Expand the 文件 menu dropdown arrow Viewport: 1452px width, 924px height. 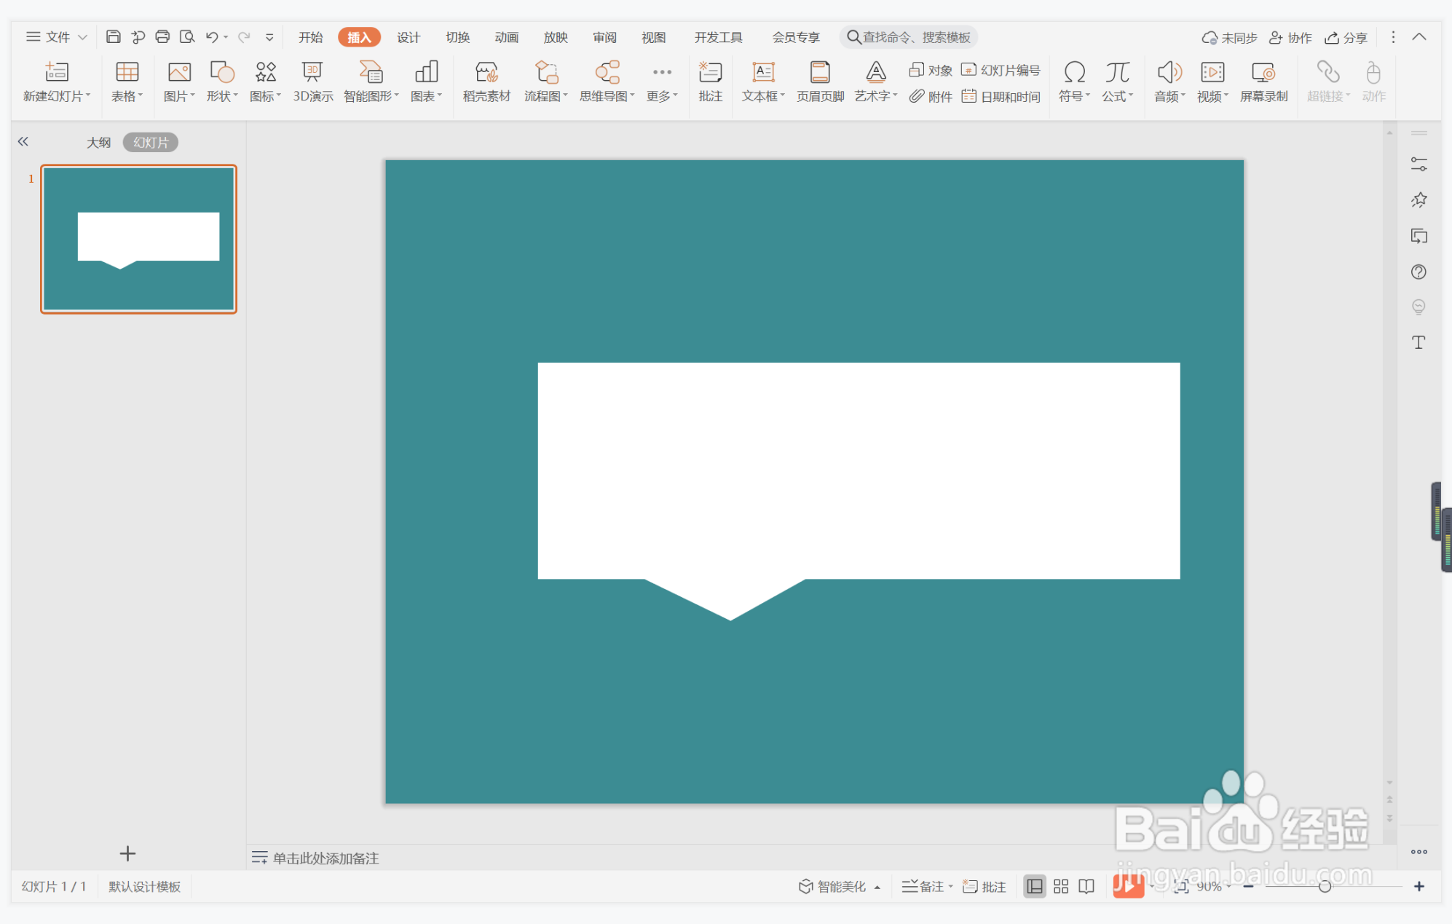[x=83, y=37]
